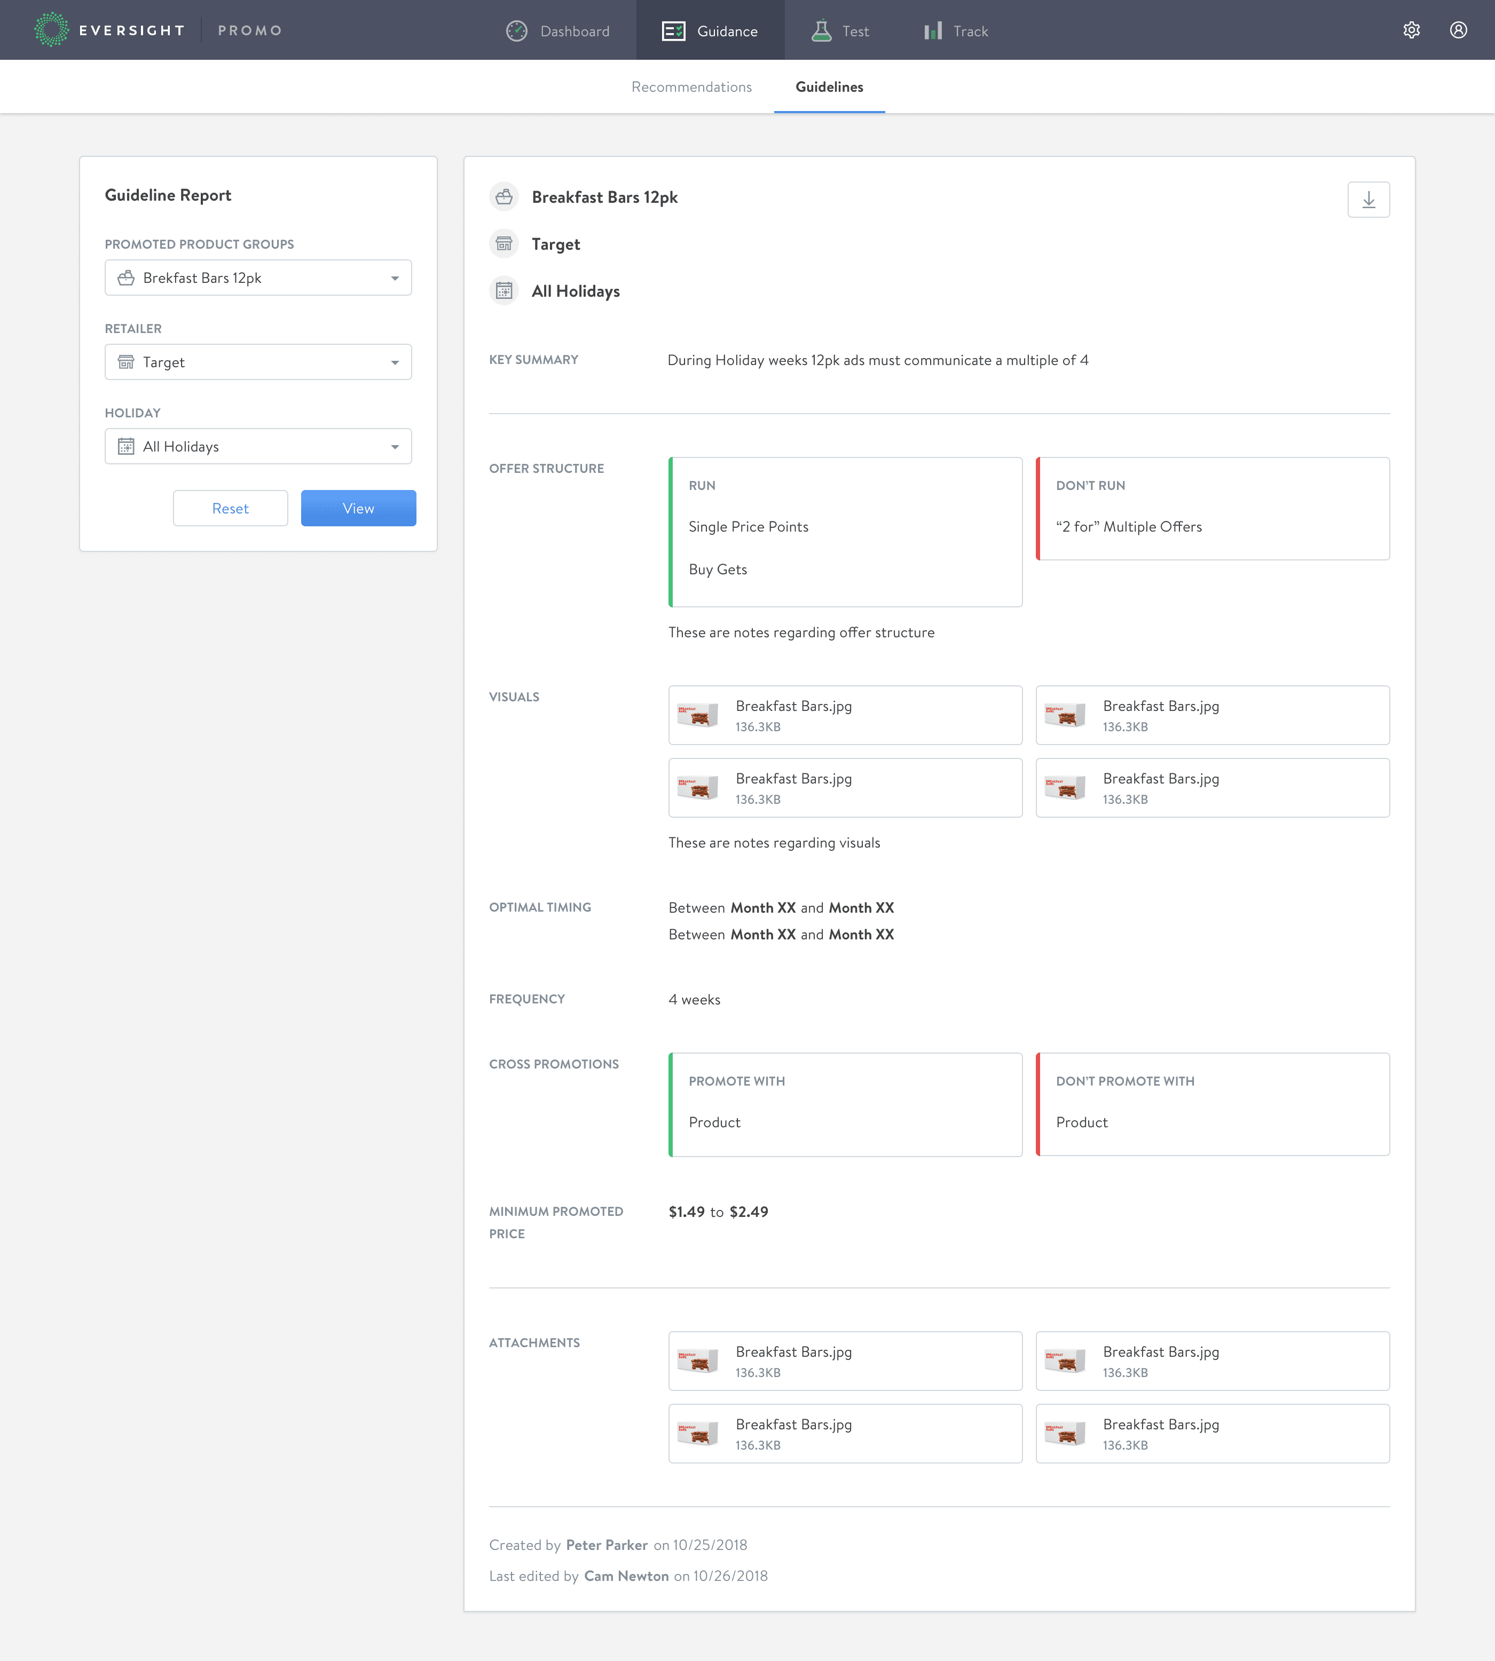The width and height of the screenshot is (1495, 1661).
Task: Click the PROMO label in header
Action: (250, 30)
